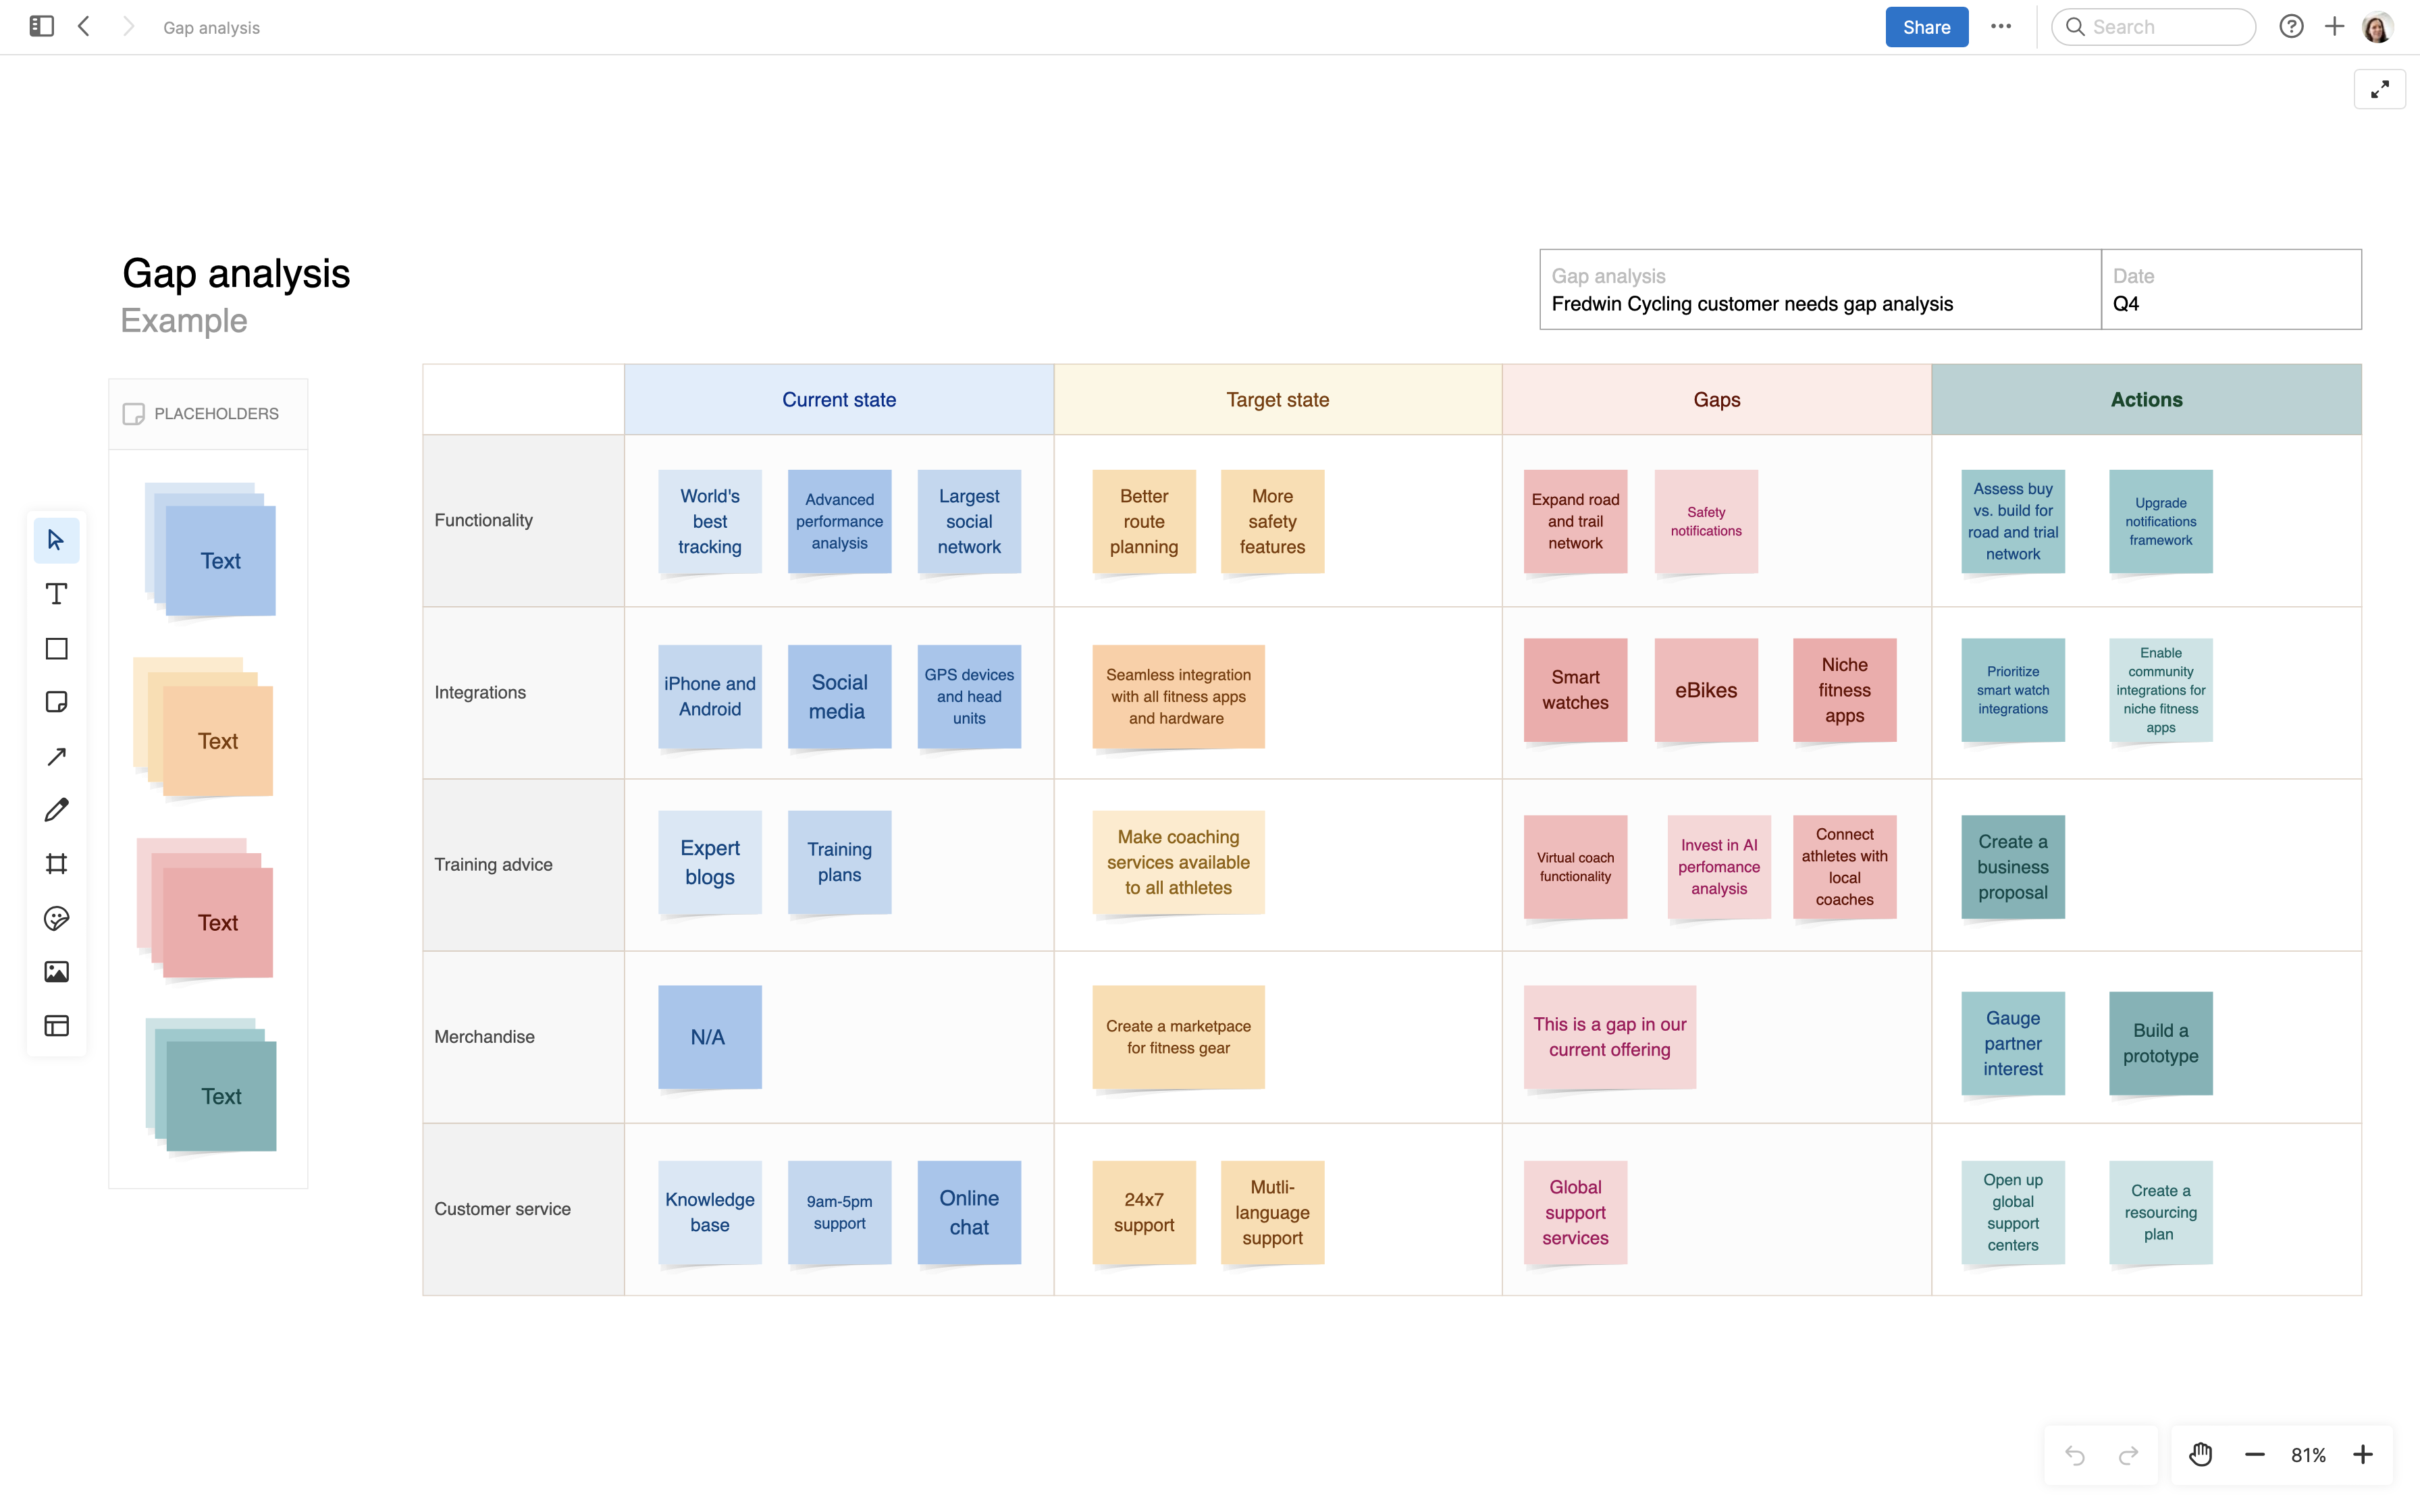Navigate back using the breadcrumb arrow
The width and height of the screenshot is (2420, 1512).
tap(84, 26)
